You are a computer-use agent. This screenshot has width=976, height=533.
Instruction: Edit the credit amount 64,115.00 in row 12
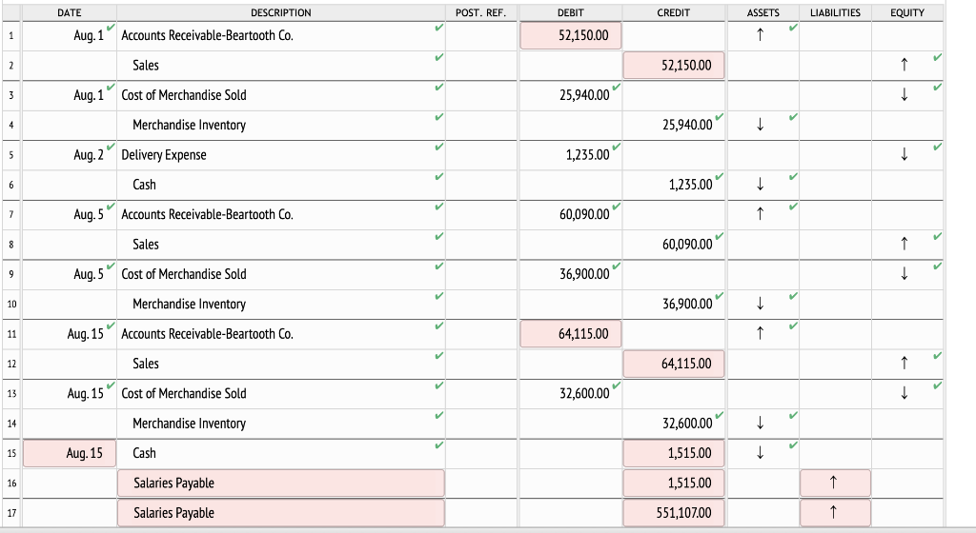pos(674,364)
